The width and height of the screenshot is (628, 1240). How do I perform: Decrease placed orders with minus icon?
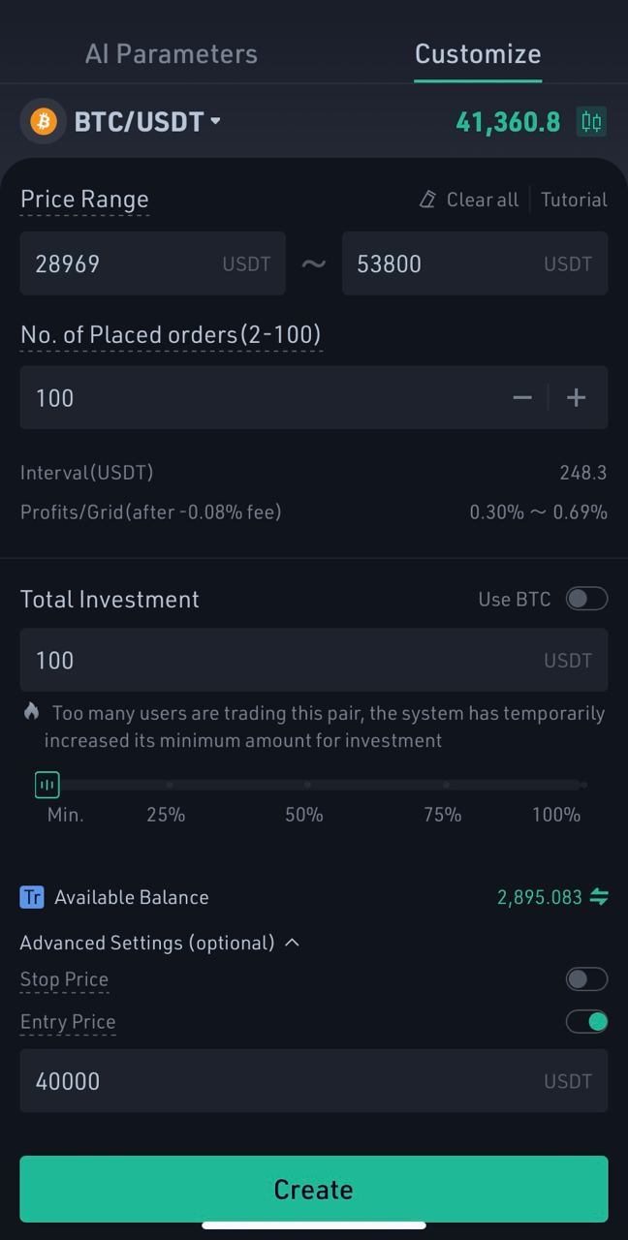click(x=522, y=398)
